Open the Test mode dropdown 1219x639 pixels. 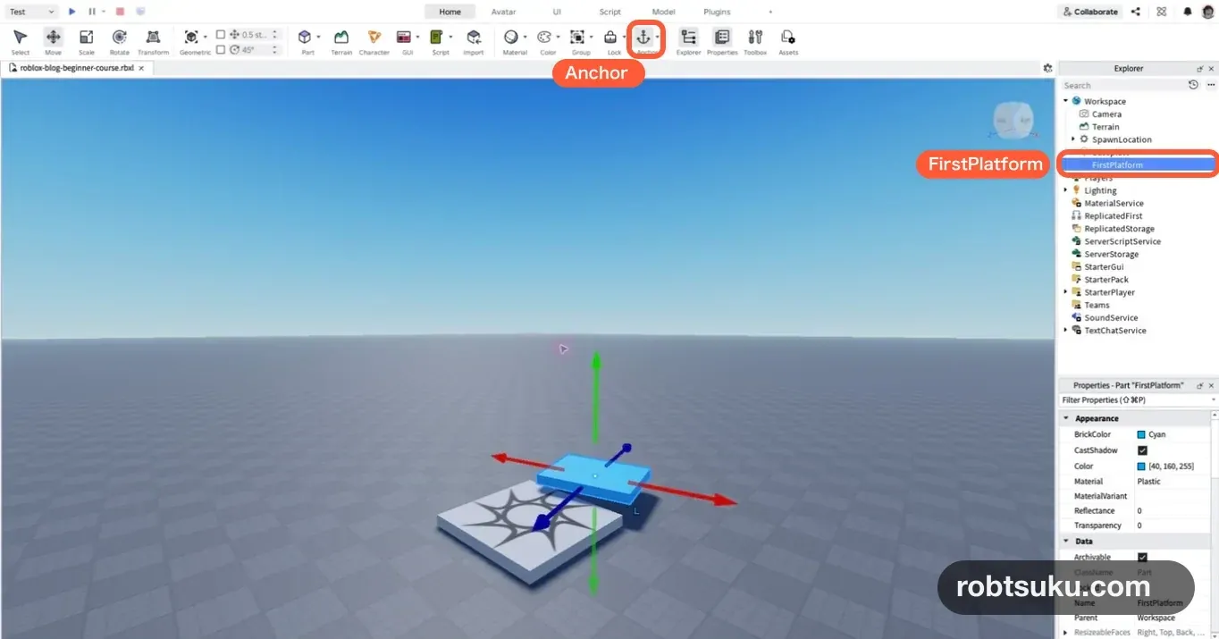(x=32, y=12)
